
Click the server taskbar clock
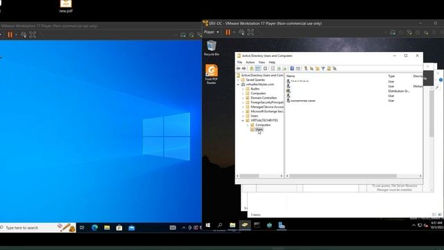[x=436, y=225]
